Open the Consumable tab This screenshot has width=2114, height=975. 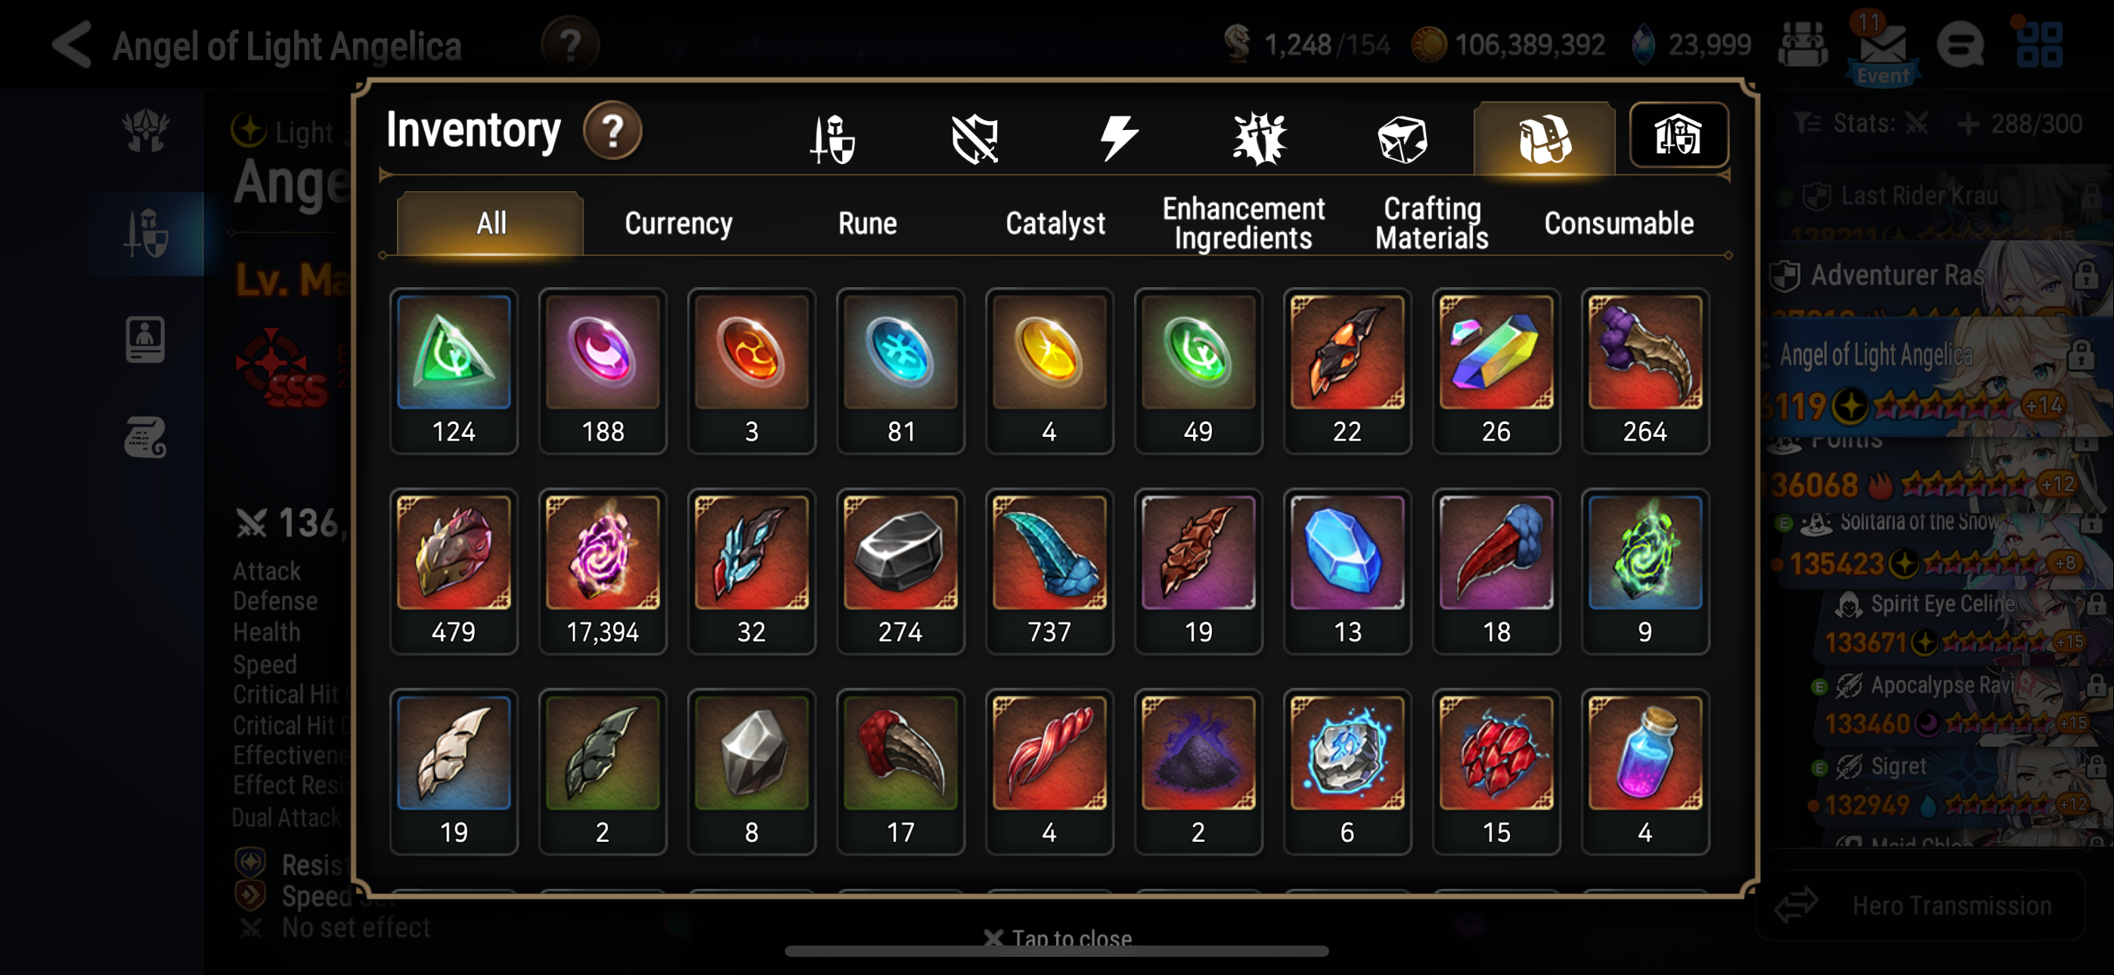(1618, 223)
